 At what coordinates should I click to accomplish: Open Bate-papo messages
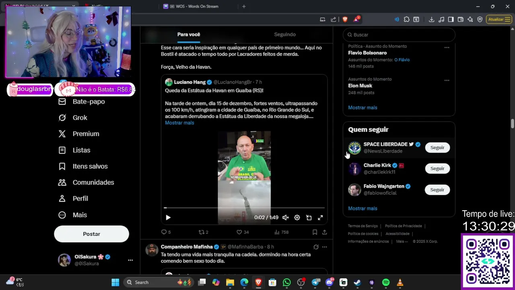[82, 101]
